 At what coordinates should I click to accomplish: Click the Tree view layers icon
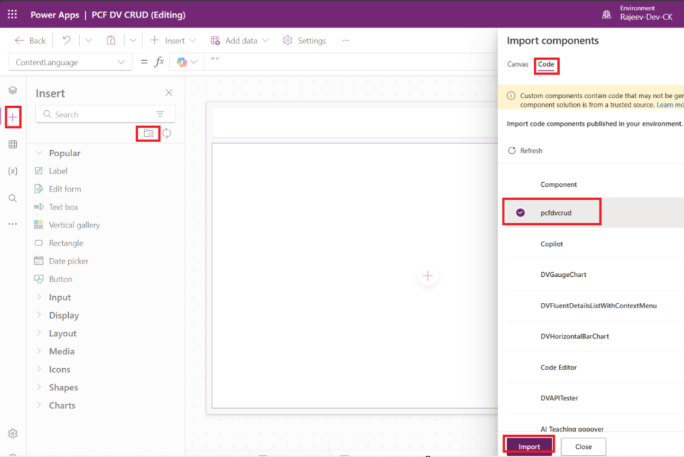[x=13, y=90]
